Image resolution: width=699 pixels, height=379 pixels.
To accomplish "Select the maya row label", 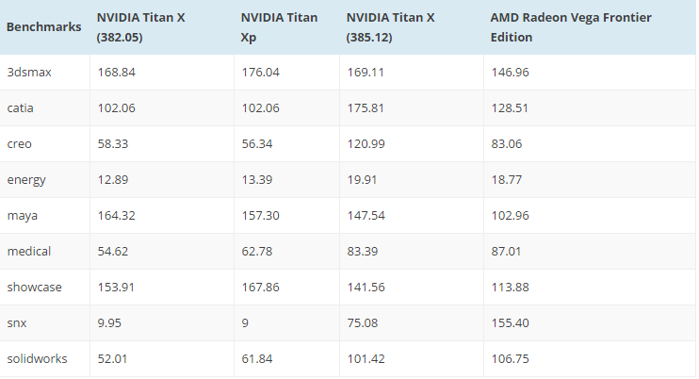I will tap(22, 215).
